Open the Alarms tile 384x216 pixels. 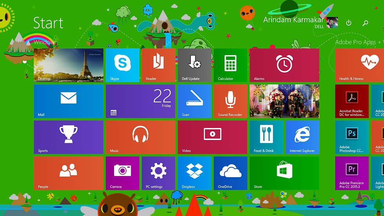(x=284, y=65)
